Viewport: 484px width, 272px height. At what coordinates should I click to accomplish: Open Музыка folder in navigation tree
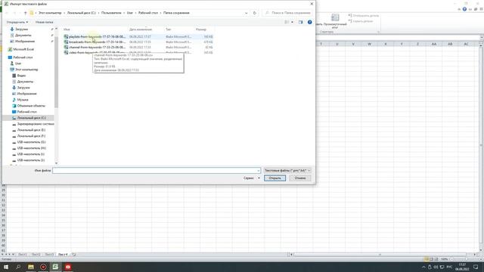point(22,100)
